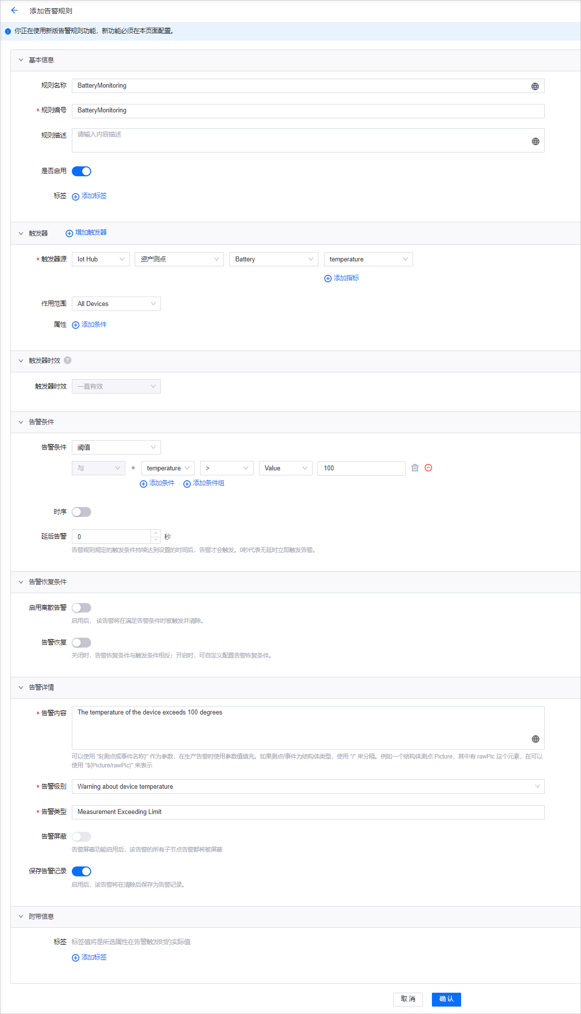Click the 触发器时效 help question icon

[x=68, y=360]
